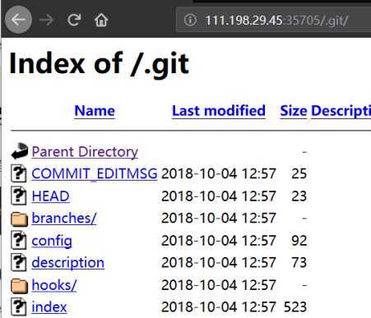
Task: Open the Parent Directory link
Action: [x=85, y=151]
